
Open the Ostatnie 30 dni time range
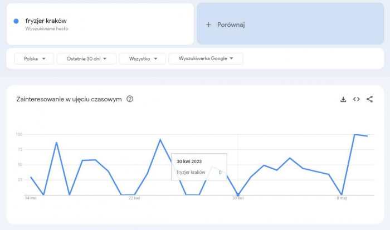pyautogui.click(x=86, y=58)
